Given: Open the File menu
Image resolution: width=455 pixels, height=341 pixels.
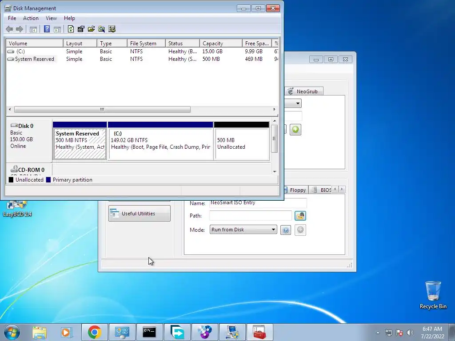Looking at the screenshot, I should pyautogui.click(x=12, y=18).
